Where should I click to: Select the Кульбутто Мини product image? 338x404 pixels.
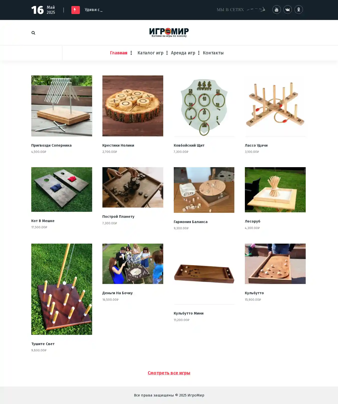(204, 274)
